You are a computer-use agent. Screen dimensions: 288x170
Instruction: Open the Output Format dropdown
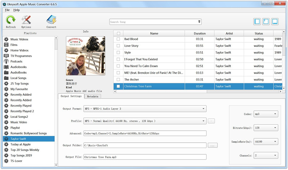coord(145,109)
